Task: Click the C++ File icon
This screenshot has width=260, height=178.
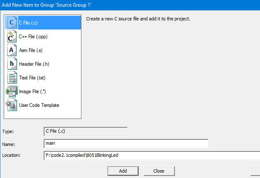Action: pyautogui.click(x=12, y=36)
